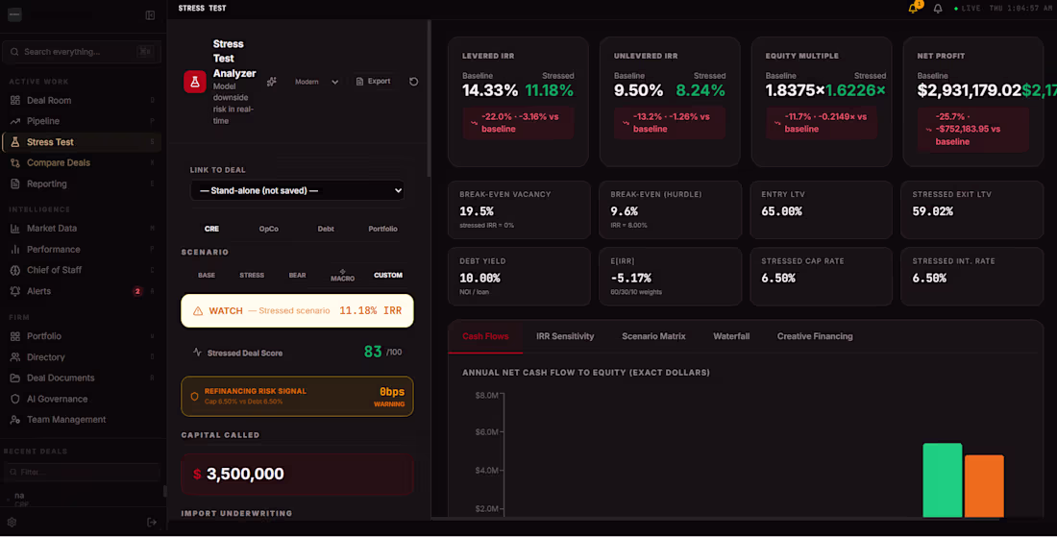Click the orange cash flow bar

(984, 486)
